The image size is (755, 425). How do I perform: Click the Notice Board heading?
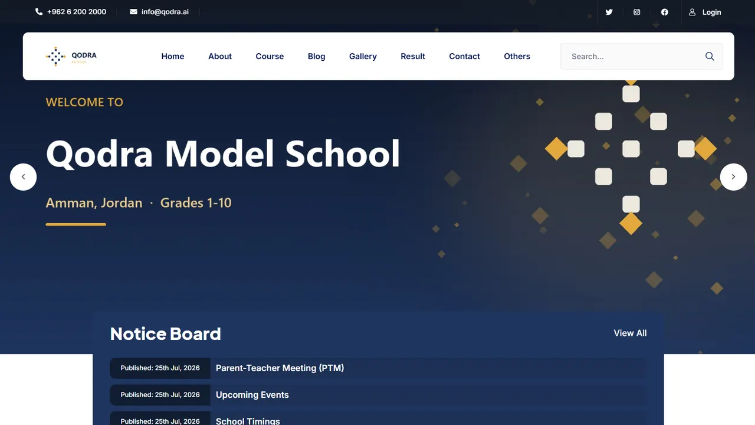pyautogui.click(x=165, y=334)
